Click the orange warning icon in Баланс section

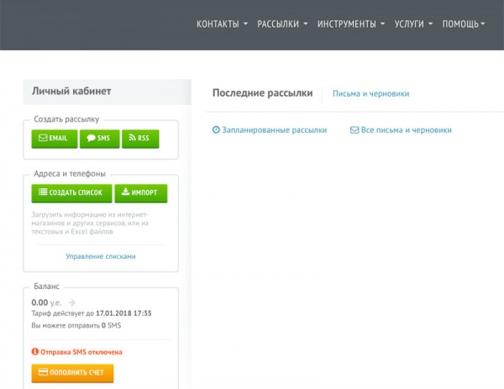pos(35,352)
